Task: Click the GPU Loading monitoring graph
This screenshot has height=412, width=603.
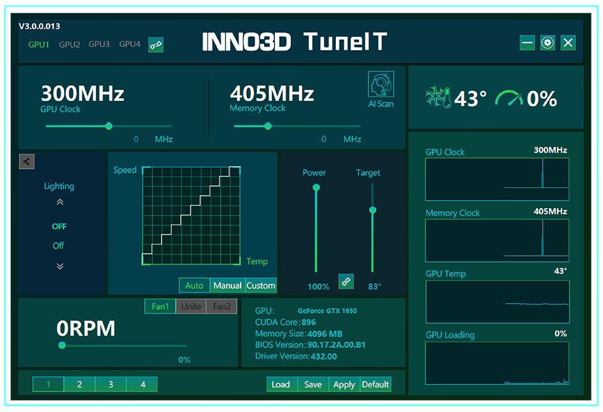Action: click(x=497, y=363)
